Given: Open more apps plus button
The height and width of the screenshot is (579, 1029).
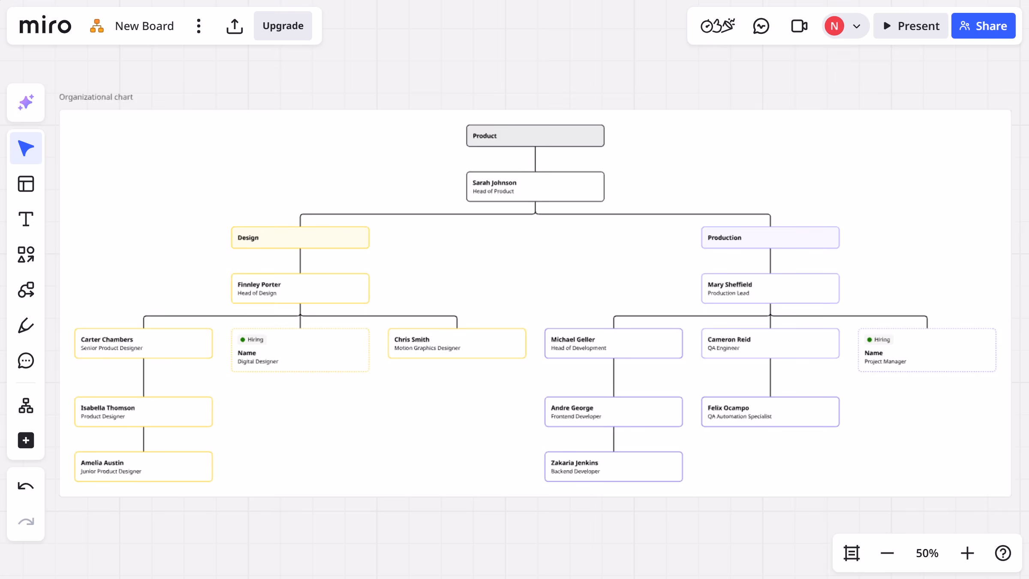Looking at the screenshot, I should point(26,440).
